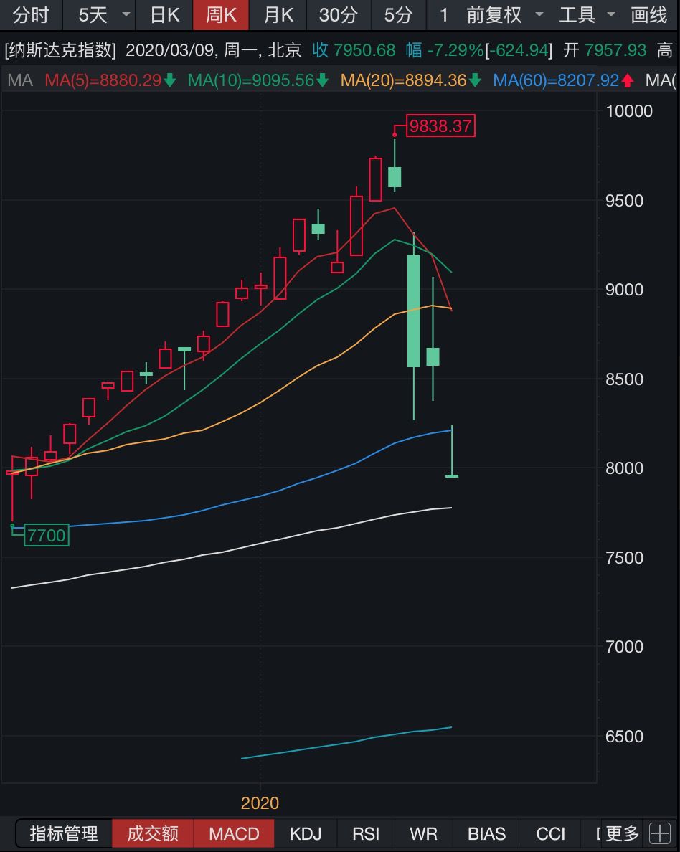Screen dimensions: 680x852
Task: Activate the 画线 drawing tool
Action: 648,15
